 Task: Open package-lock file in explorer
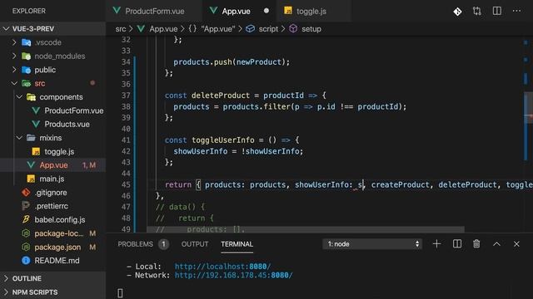pos(59,233)
